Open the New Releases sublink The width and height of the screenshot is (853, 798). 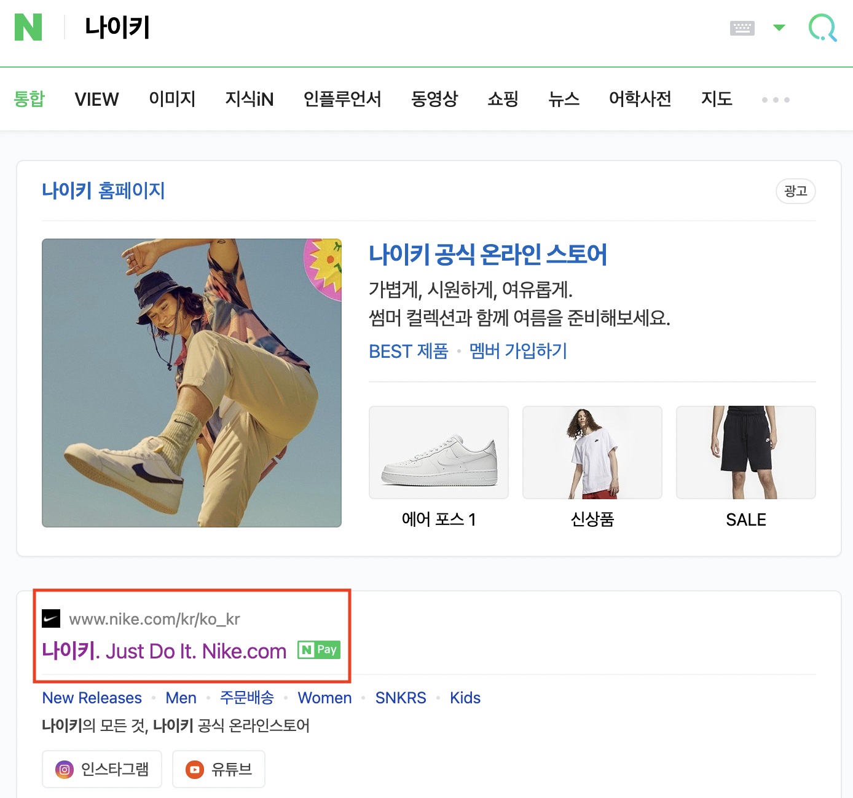pyautogui.click(x=92, y=698)
